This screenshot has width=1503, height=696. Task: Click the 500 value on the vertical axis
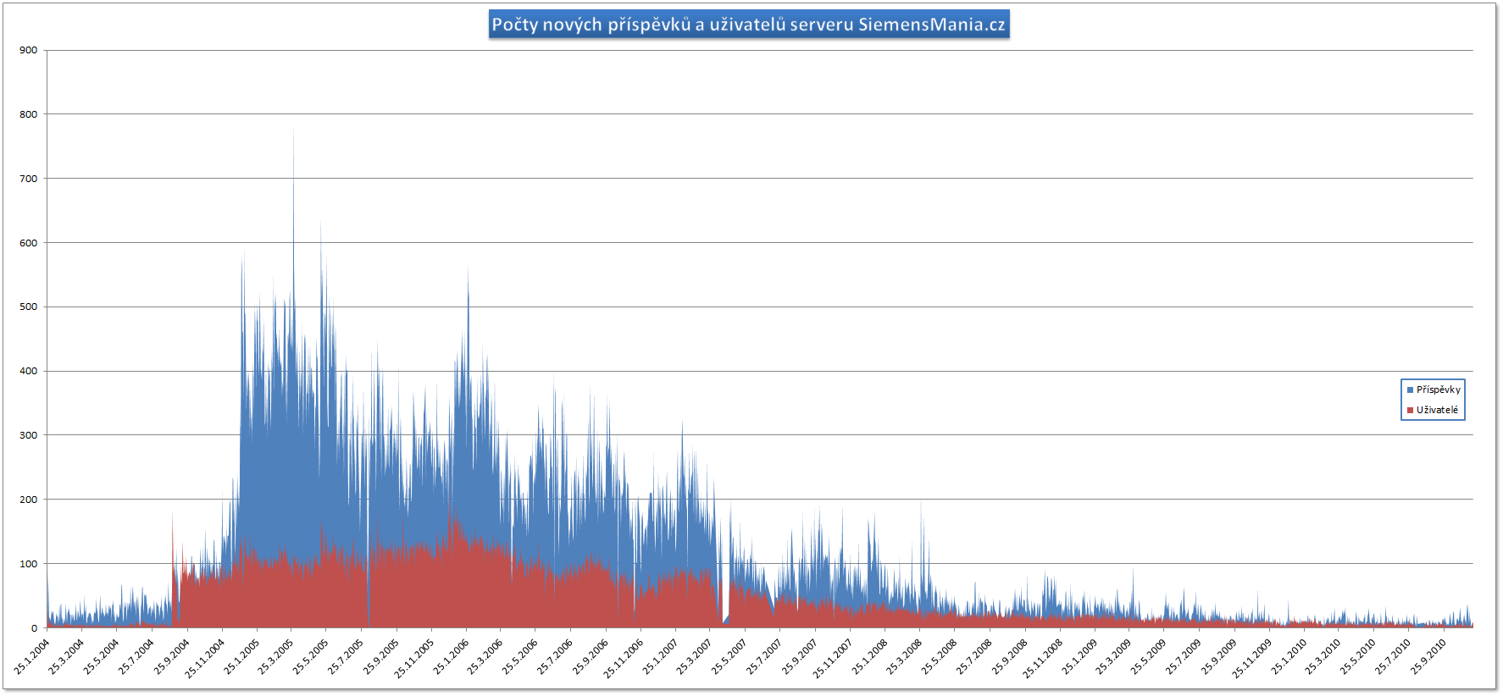pos(29,307)
